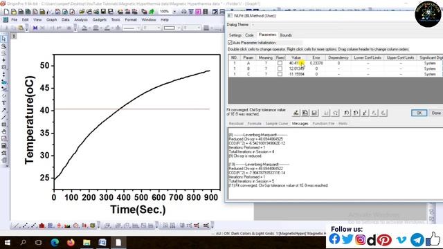Switch to the Residual tab

pyautogui.click(x=236, y=124)
